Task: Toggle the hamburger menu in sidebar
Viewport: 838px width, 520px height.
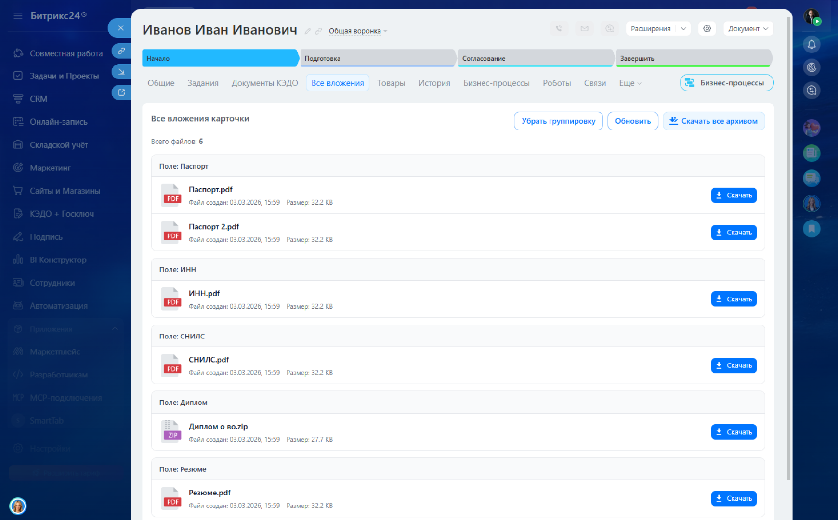Action: coord(18,16)
